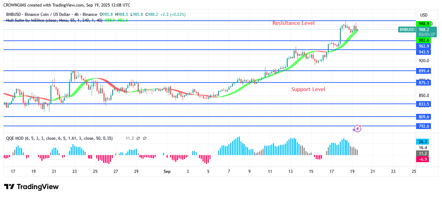
Task: Click the 27 date label on time axis
Action: (x=116, y=171)
